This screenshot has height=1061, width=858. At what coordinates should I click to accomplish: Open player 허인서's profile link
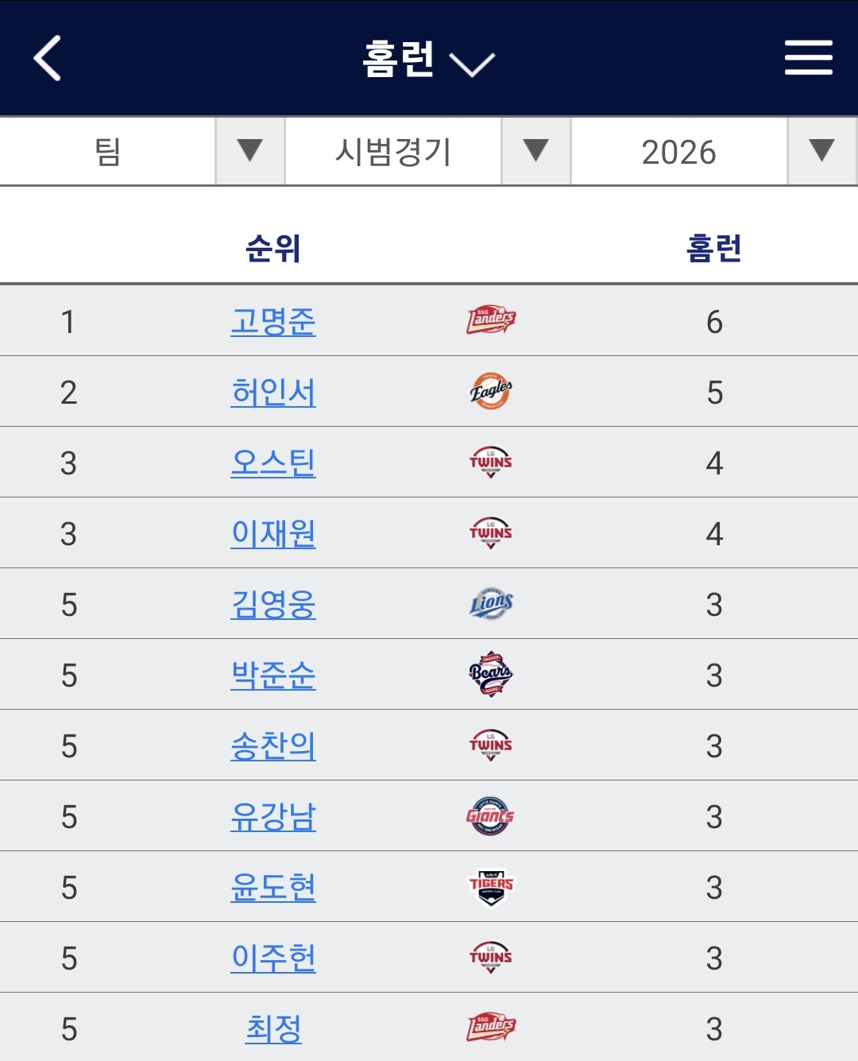coord(273,393)
